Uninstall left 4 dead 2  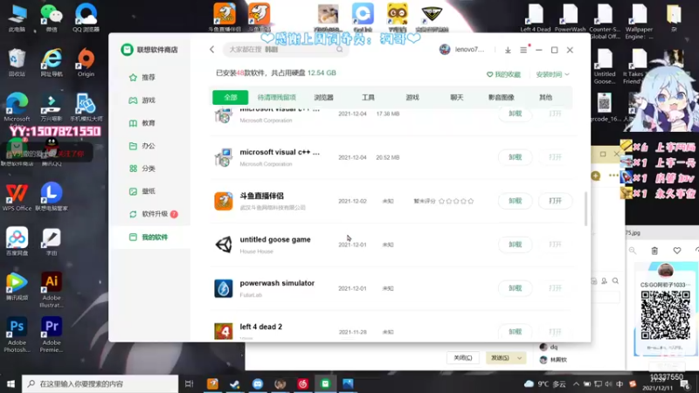click(x=515, y=332)
